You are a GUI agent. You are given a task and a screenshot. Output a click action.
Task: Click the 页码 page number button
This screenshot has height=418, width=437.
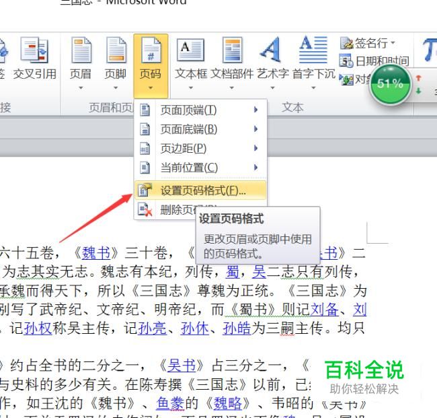click(x=151, y=66)
